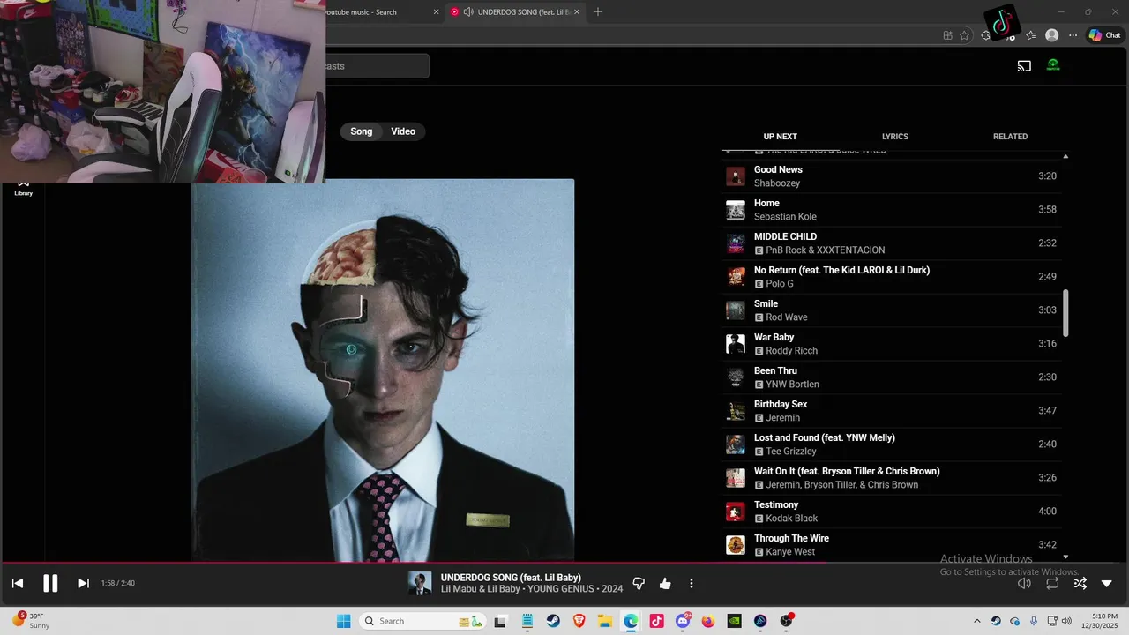
Task: Open Steam from the taskbar
Action: [x=553, y=621]
